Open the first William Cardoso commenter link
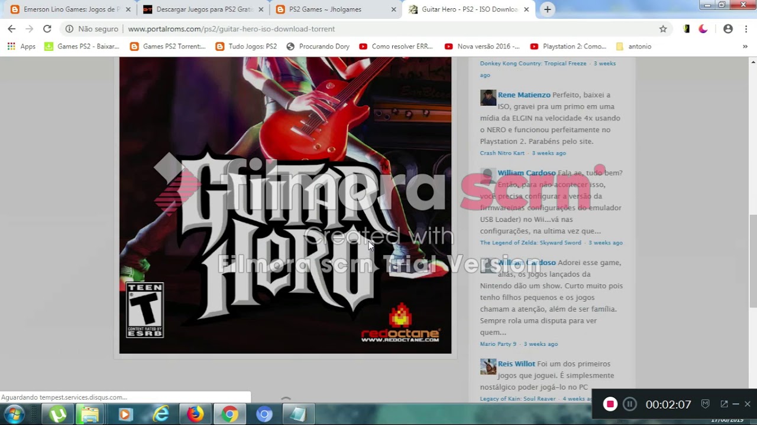757x425 pixels. point(526,173)
